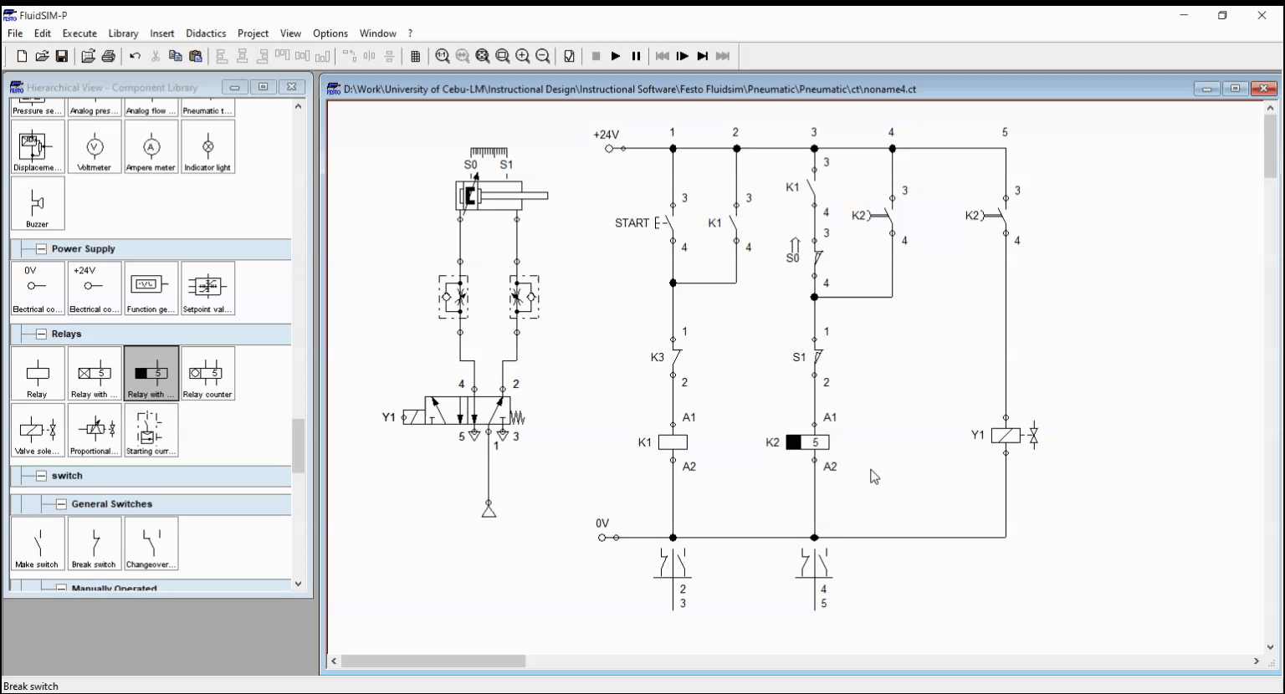Copy selected components
The width and height of the screenshot is (1285, 694).
(x=175, y=56)
